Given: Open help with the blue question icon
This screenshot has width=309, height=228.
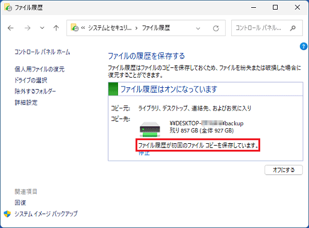Looking at the screenshot, I should (304, 46).
